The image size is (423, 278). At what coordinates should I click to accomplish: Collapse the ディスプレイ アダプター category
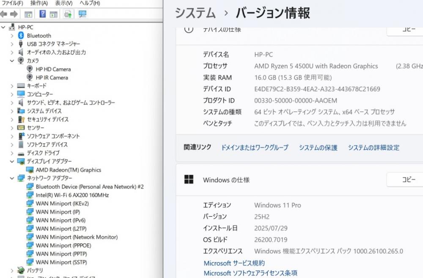[x=12, y=161]
